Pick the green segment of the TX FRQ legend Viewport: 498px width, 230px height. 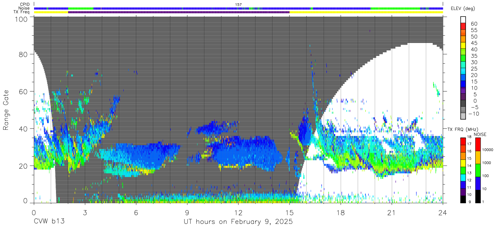pyautogui.click(x=463, y=170)
